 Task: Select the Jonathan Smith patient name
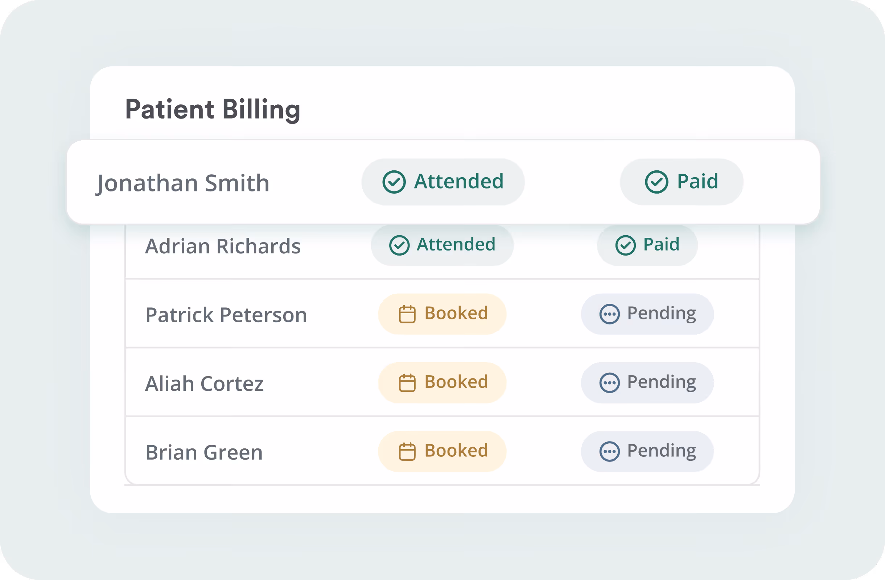[182, 183]
